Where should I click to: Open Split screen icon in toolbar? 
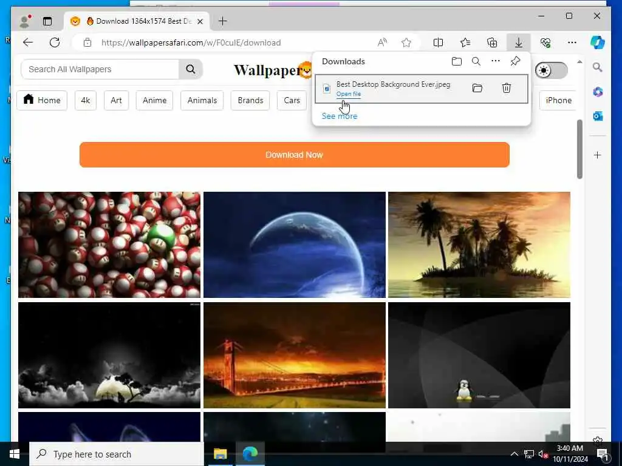439,42
